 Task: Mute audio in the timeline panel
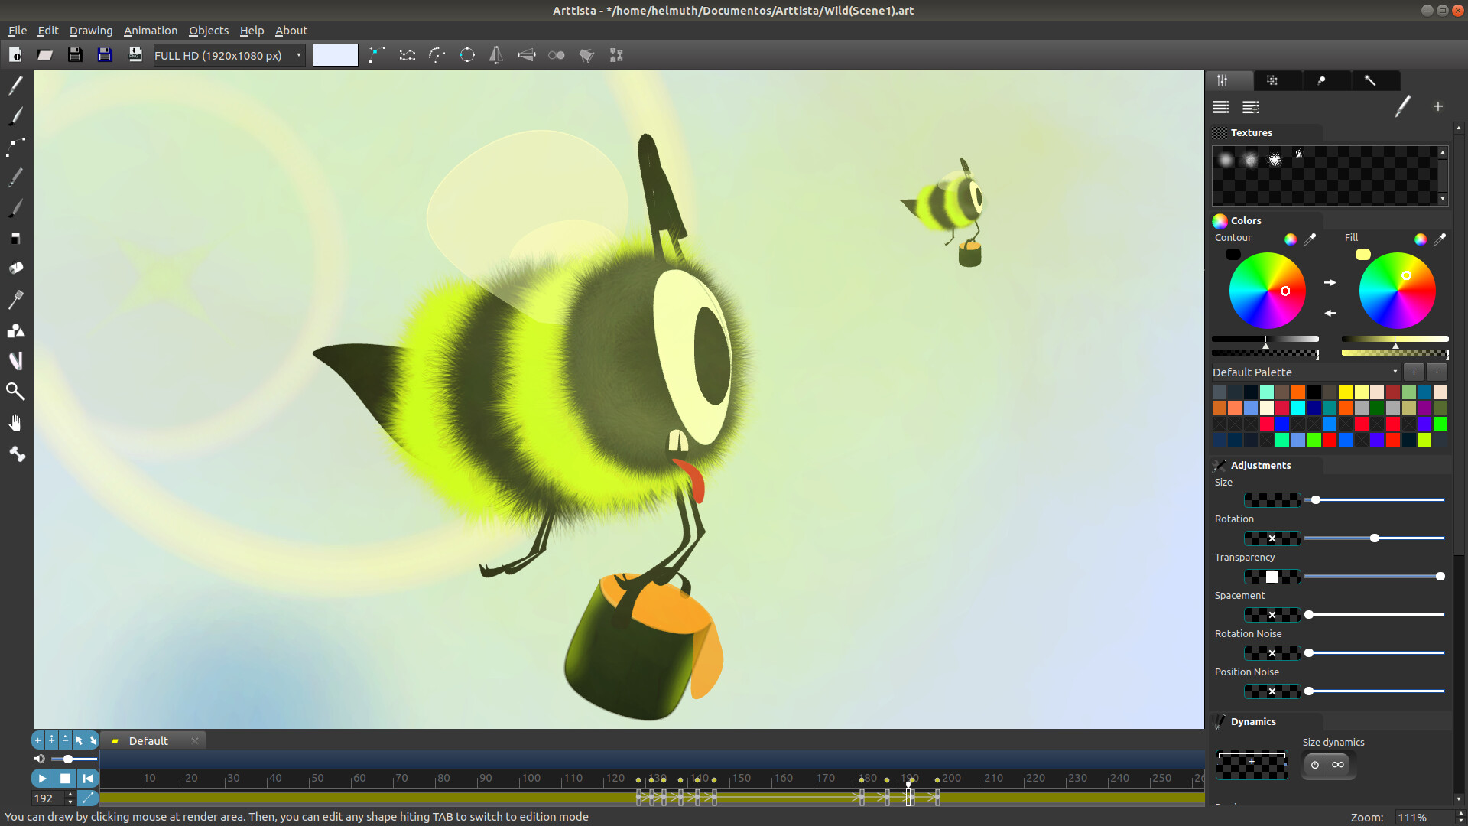point(39,759)
